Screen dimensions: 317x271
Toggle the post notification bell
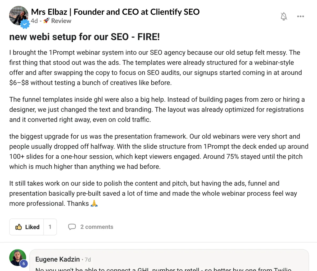click(284, 16)
